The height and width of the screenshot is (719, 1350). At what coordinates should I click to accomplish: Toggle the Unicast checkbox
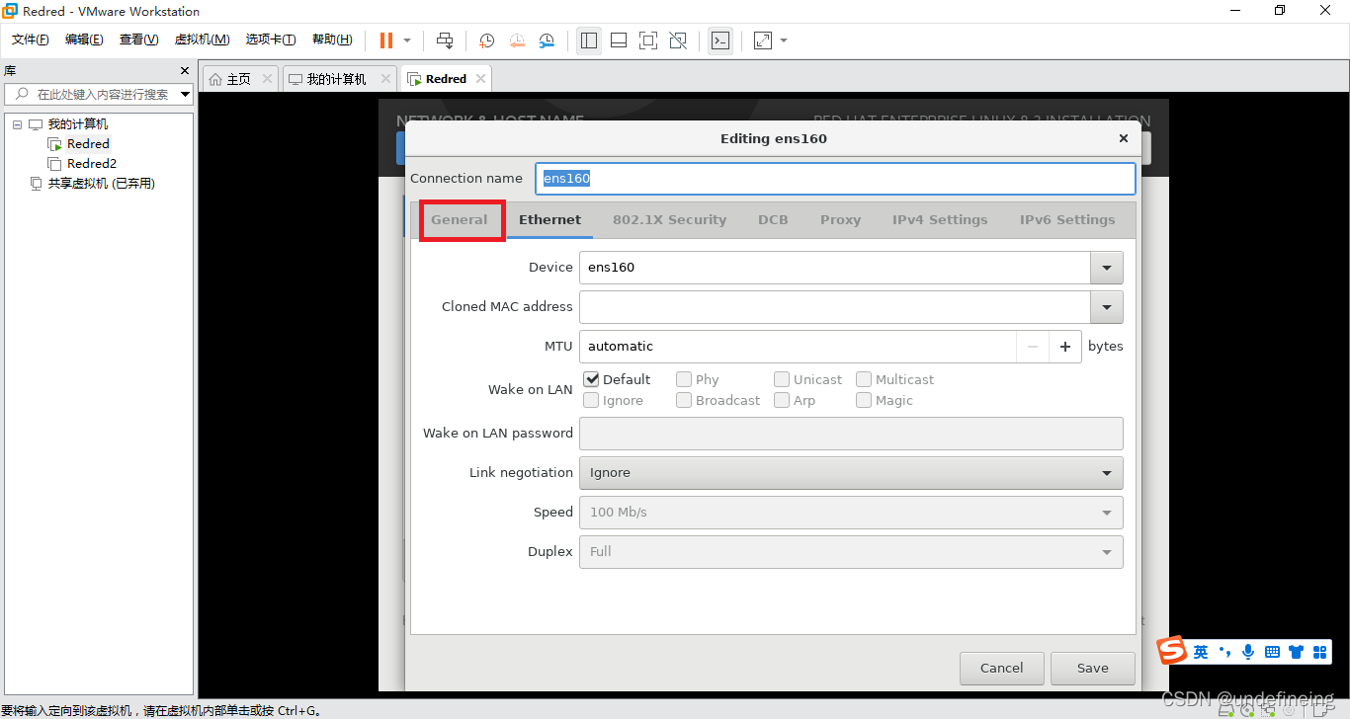click(782, 379)
